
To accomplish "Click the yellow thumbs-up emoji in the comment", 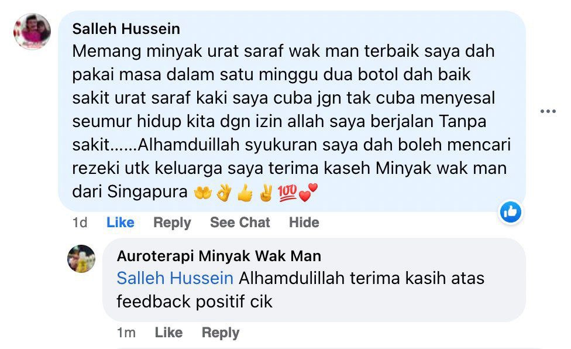I will 245,192.
